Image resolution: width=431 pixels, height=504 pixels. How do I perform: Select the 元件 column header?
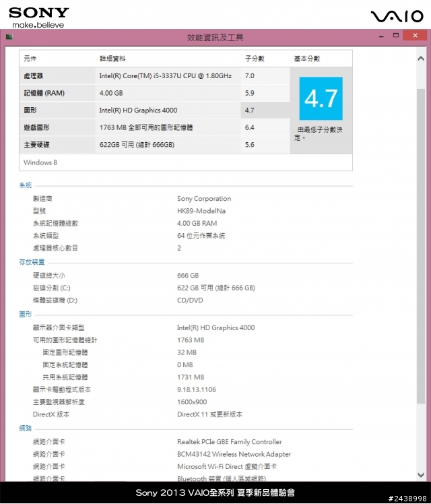[30, 59]
